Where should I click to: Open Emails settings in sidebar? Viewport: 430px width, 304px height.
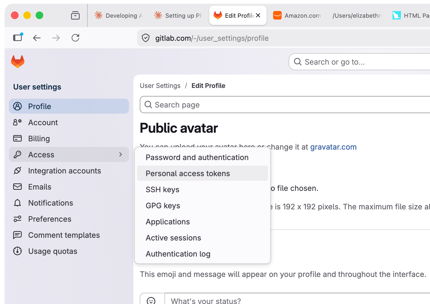(x=69, y=187)
